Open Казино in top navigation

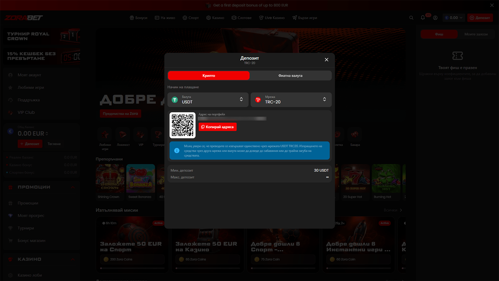click(x=215, y=18)
